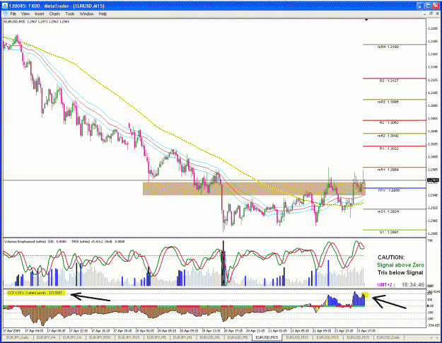The width and height of the screenshot is (442, 343).
Task: Click the CAUTION: text label
Action: [x=391, y=257]
